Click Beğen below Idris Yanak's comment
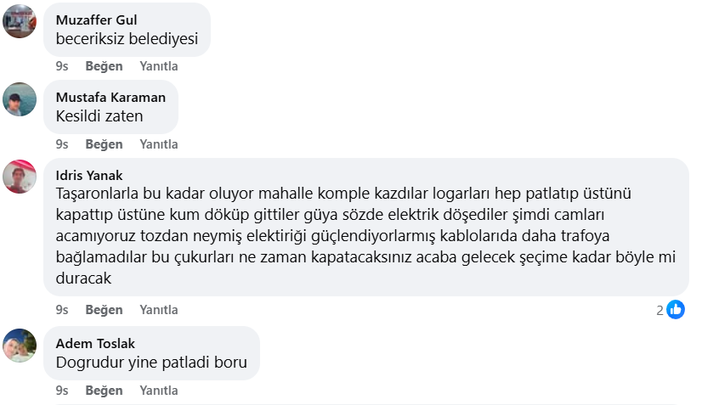This screenshot has width=702, height=405. pos(105,310)
